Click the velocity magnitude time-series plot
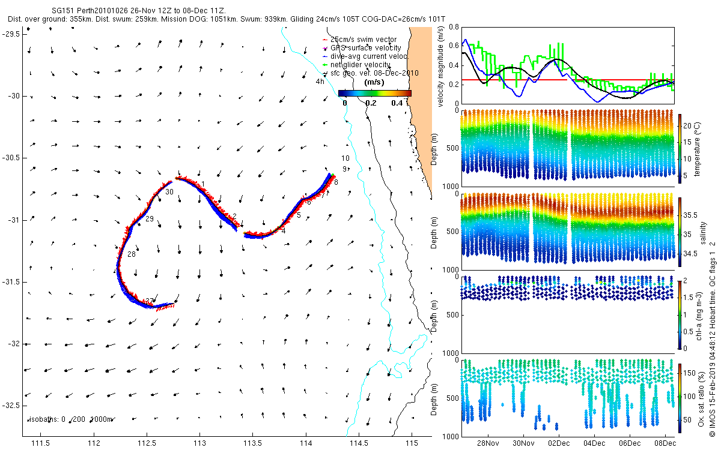The image size is (721, 450). click(x=567, y=66)
